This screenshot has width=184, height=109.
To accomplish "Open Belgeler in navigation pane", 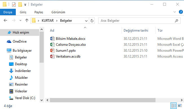I will [x=21, y=57].
